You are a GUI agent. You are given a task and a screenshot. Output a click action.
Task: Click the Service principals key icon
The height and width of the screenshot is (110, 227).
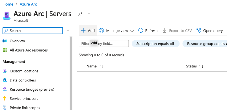(5, 99)
